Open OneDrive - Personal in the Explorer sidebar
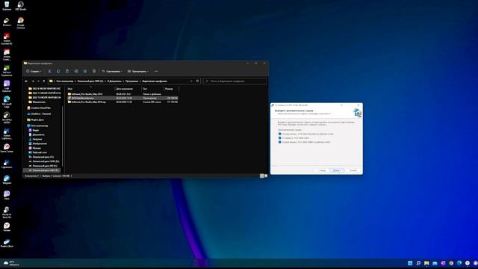The width and height of the screenshot is (478, 269). 39,114
